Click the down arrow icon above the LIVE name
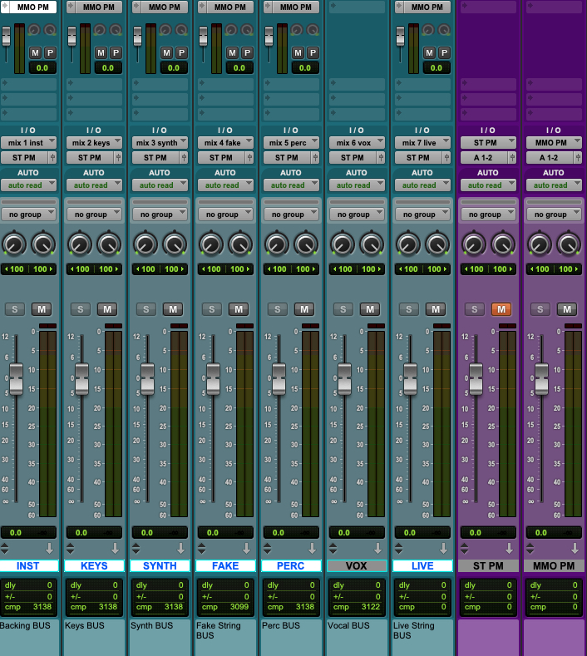 pyautogui.click(x=445, y=548)
